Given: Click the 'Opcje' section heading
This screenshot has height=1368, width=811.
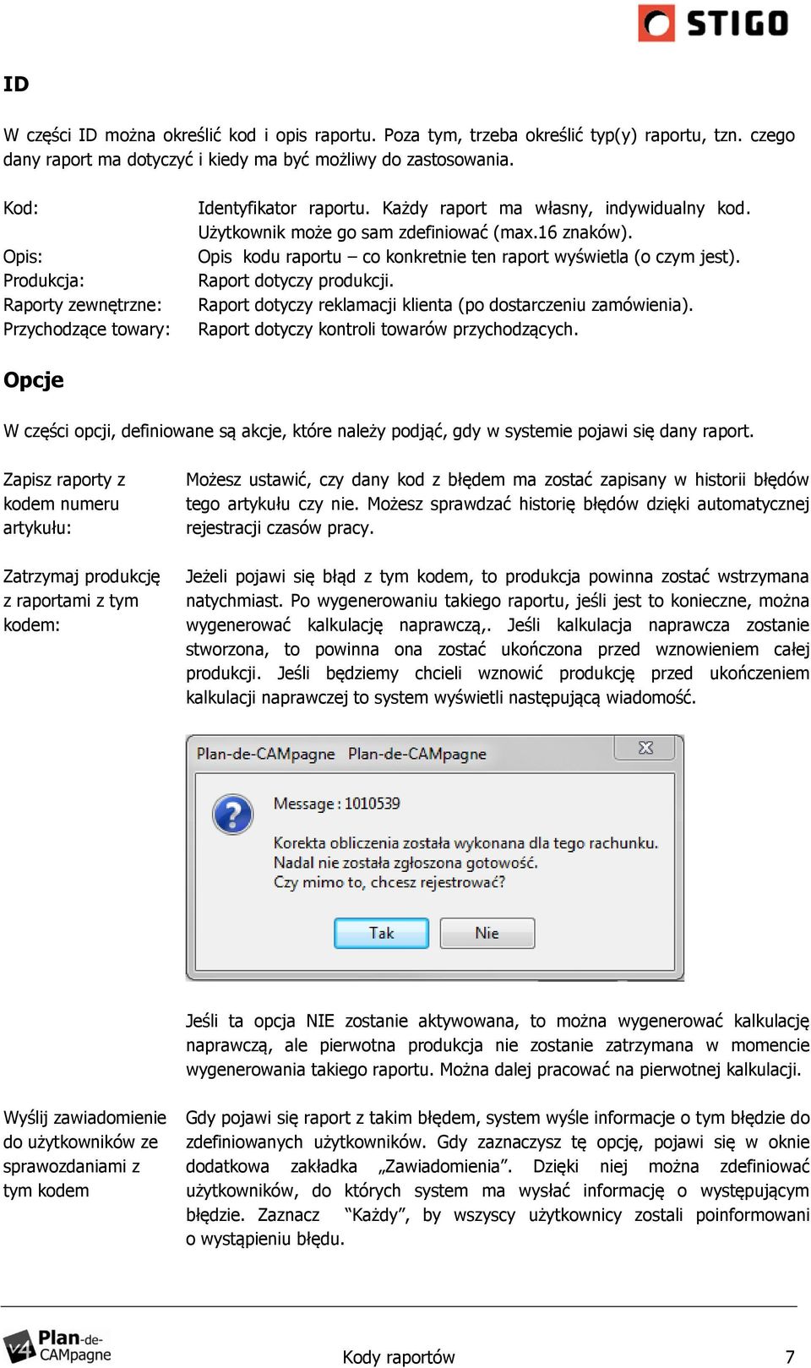Looking at the screenshot, I should pos(34,380).
